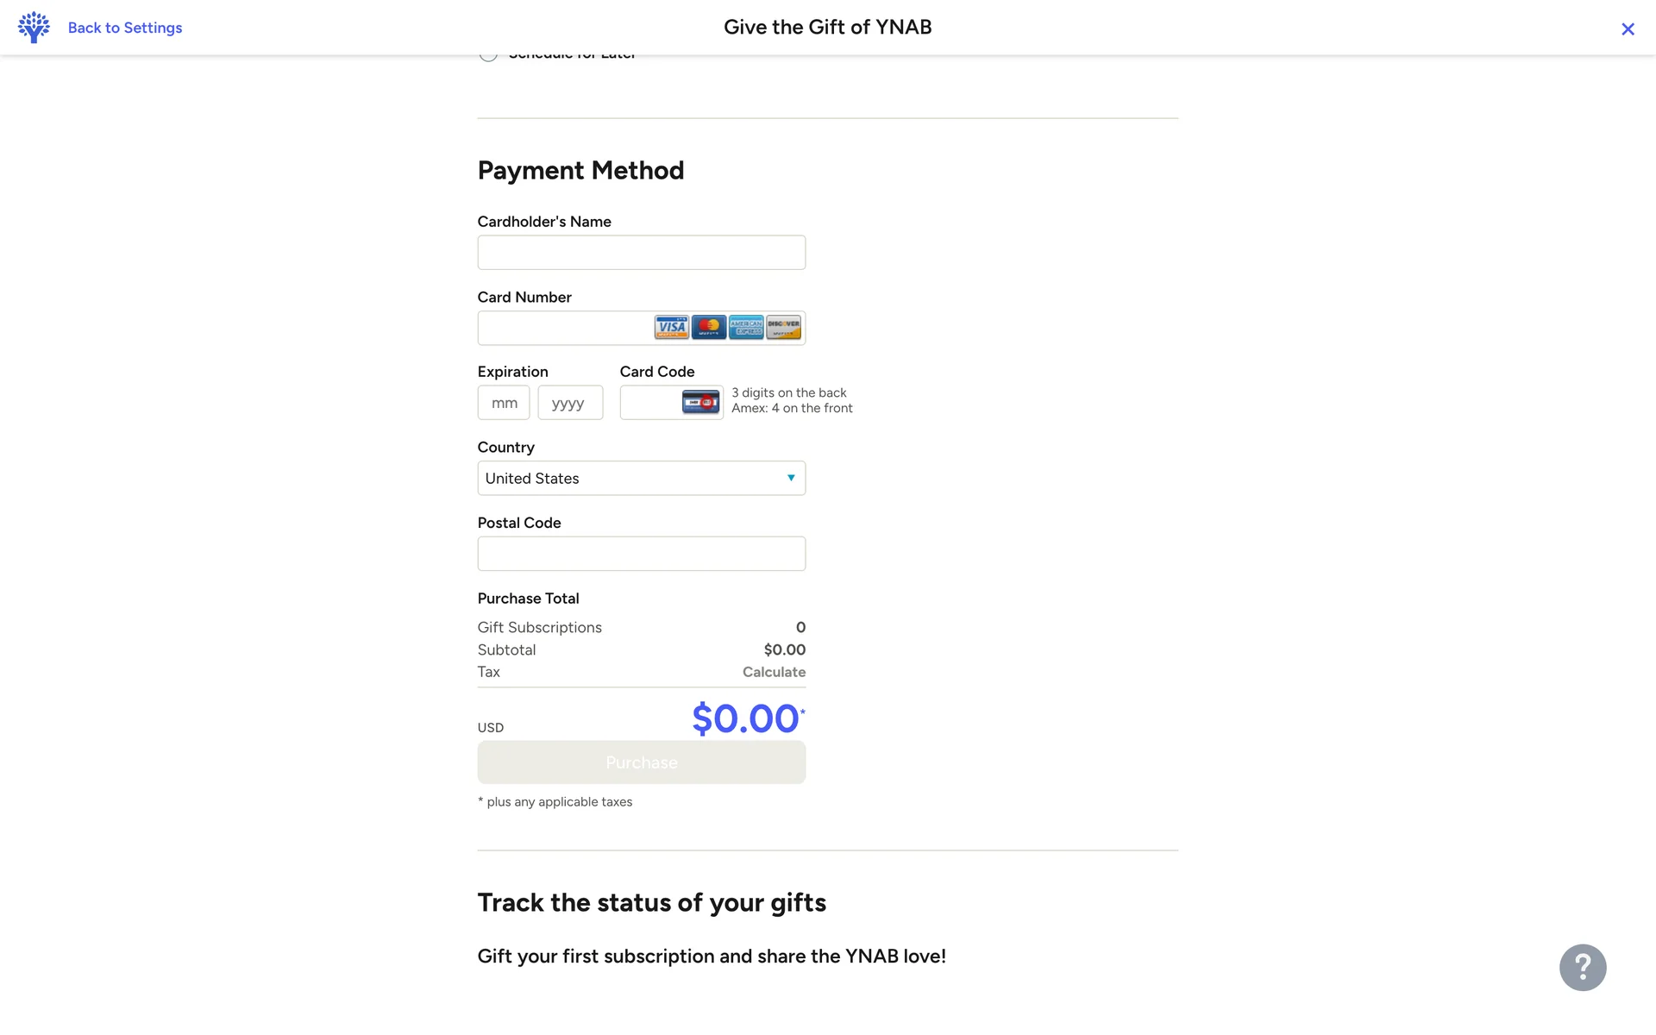Screen dimensions: 1656x1035
Task: Click into the Card Number field
Action: (565, 329)
